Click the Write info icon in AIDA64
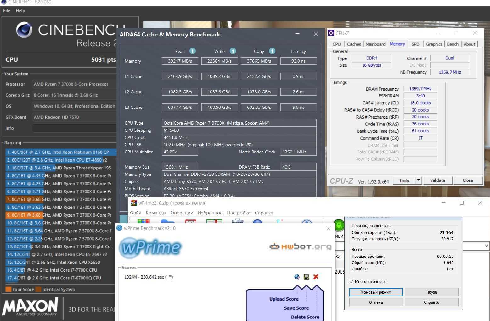Screen dimensions: 490x321 click(233, 51)
